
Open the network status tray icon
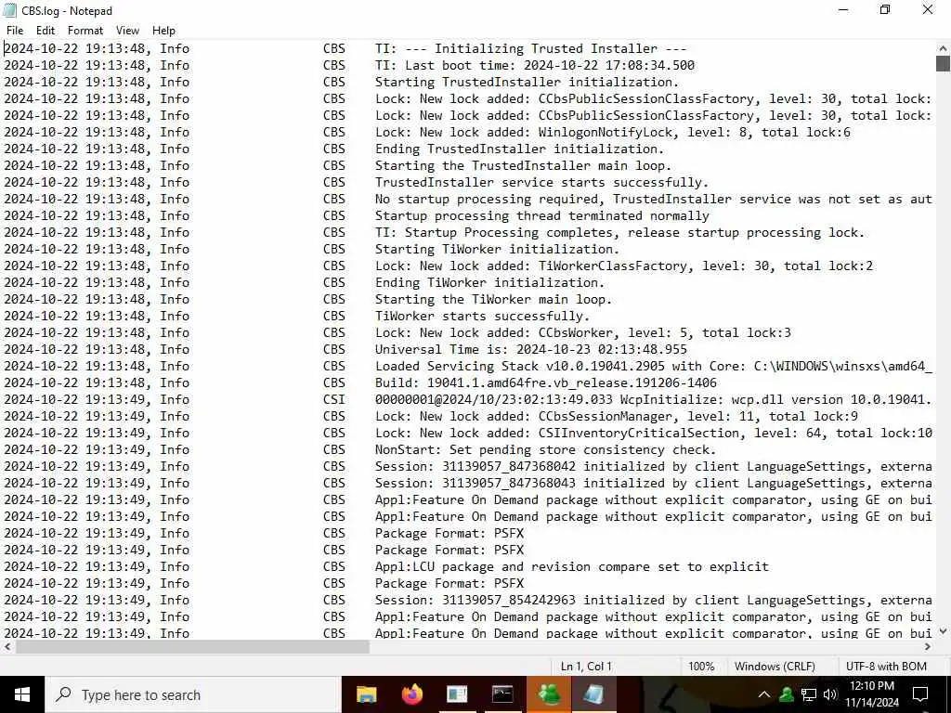809,694
